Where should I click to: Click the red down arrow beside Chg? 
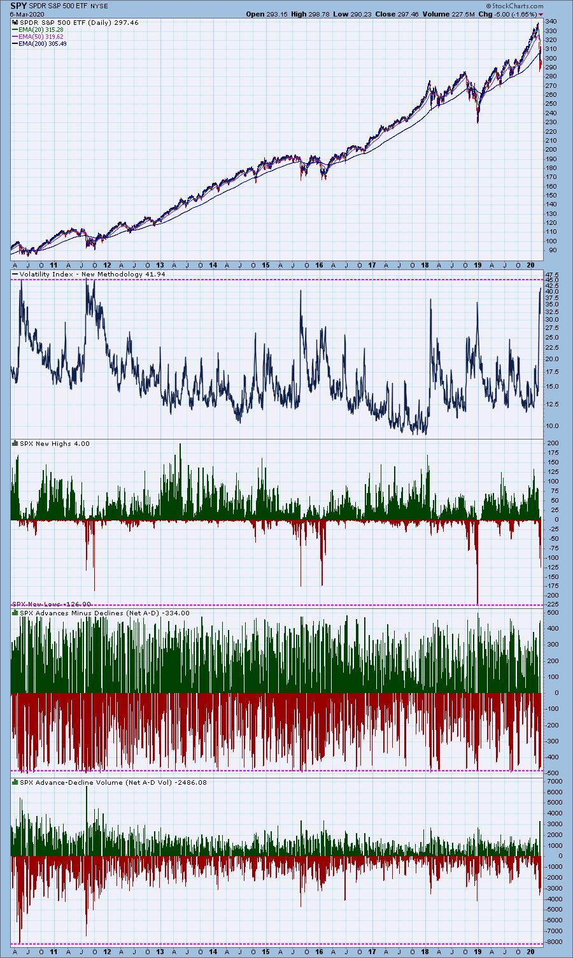pyautogui.click(x=541, y=14)
